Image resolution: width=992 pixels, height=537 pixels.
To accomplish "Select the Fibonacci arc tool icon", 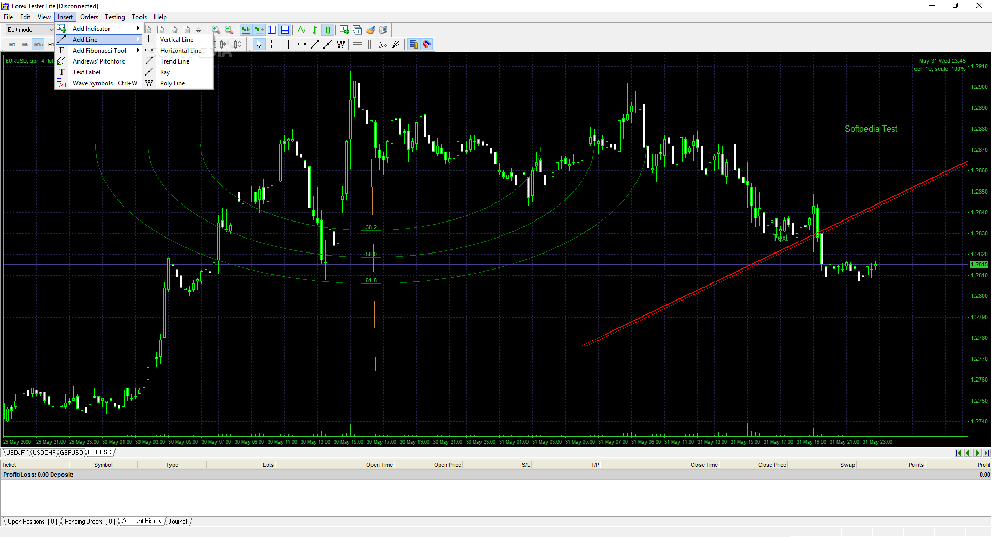I will coord(383,44).
